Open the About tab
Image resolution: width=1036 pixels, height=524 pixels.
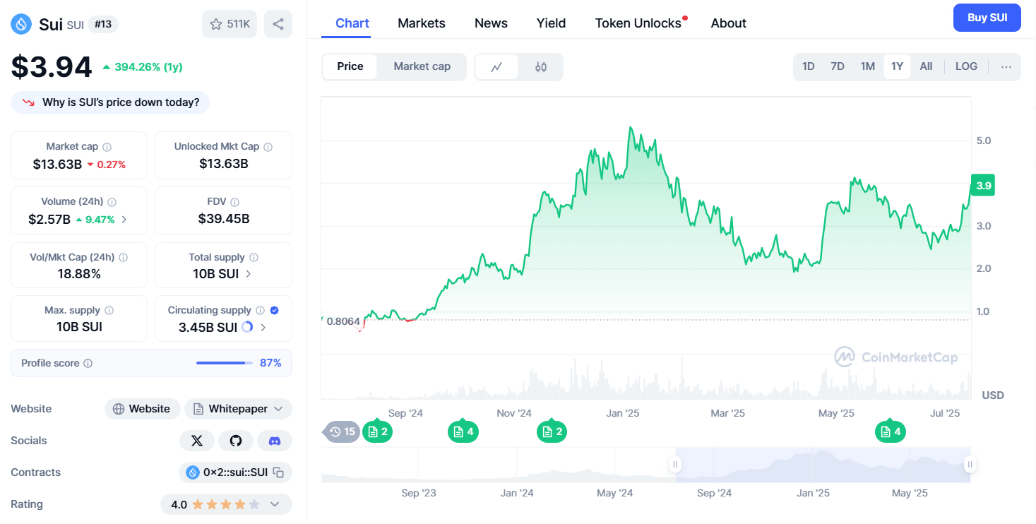tap(729, 23)
